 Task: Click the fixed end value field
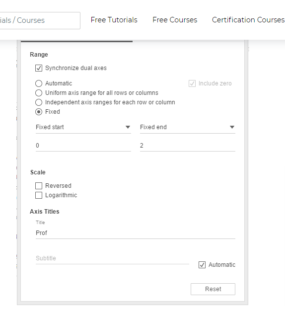(188, 146)
